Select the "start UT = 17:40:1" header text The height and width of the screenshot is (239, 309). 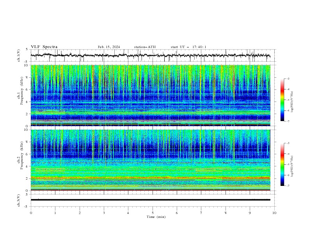click(188, 47)
